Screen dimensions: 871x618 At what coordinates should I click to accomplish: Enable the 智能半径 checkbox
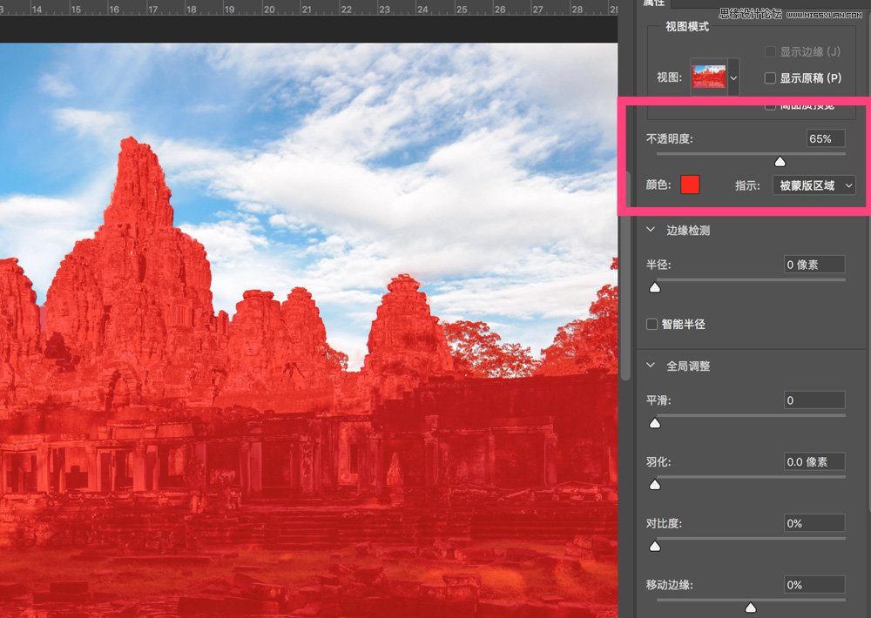tap(652, 323)
